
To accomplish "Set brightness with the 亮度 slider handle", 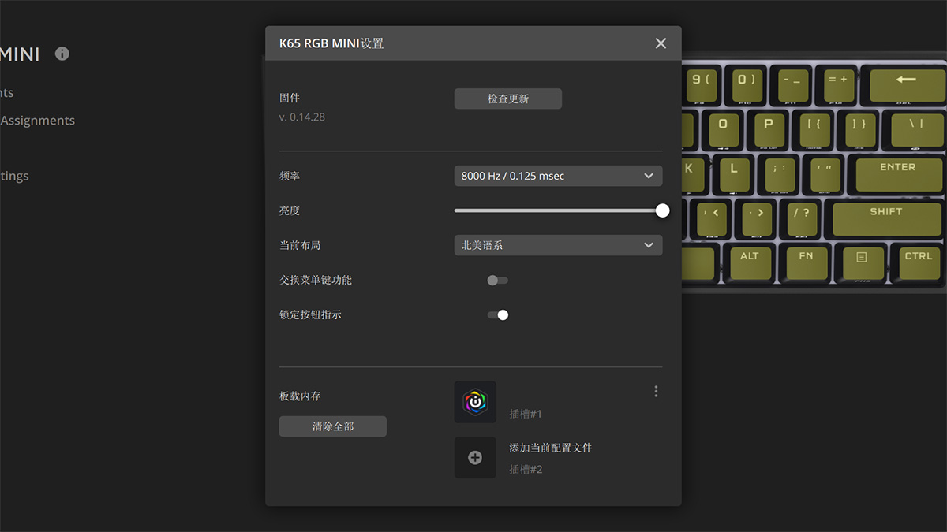I will pyautogui.click(x=662, y=210).
